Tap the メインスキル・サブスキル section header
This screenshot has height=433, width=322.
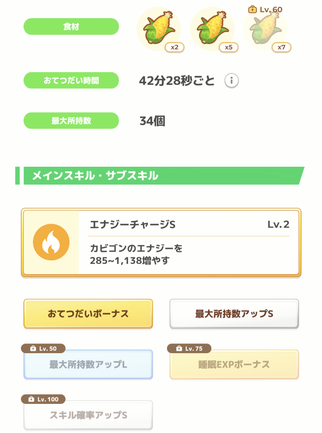[160, 176]
